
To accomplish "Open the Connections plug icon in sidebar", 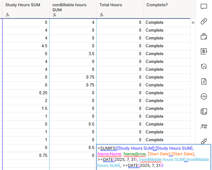I will pos(204,141).
